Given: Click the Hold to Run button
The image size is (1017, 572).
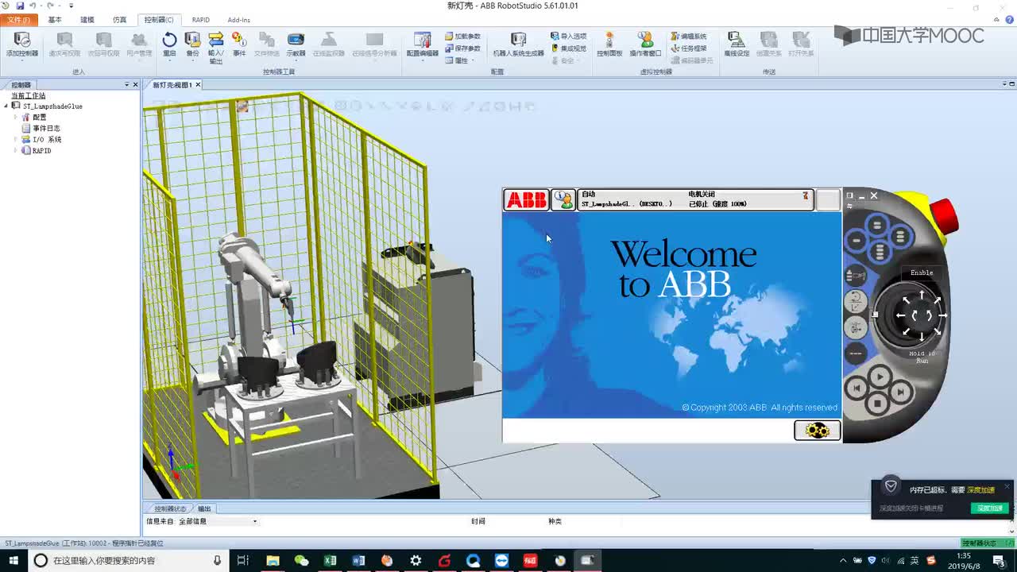Looking at the screenshot, I should tap(922, 357).
